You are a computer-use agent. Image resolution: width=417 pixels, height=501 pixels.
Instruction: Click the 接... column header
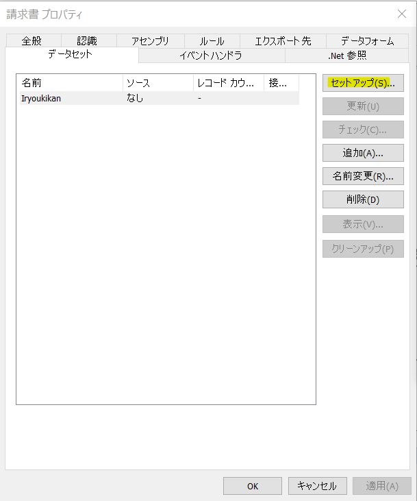[x=281, y=83]
